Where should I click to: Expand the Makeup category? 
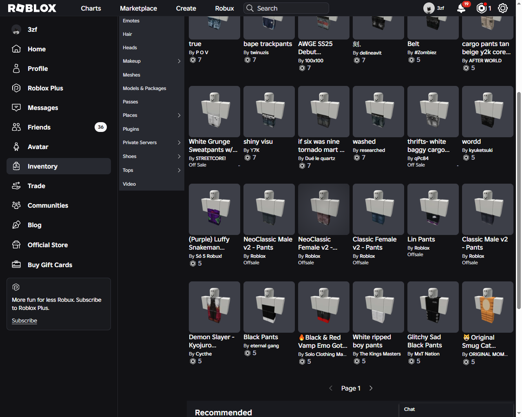pos(179,61)
